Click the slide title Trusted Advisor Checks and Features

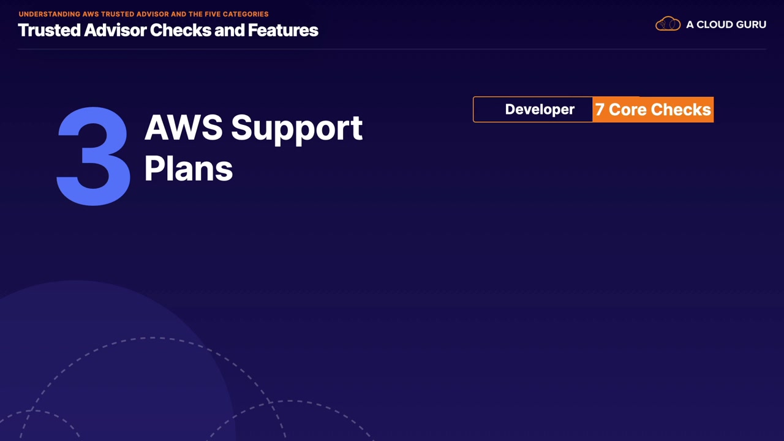point(168,30)
